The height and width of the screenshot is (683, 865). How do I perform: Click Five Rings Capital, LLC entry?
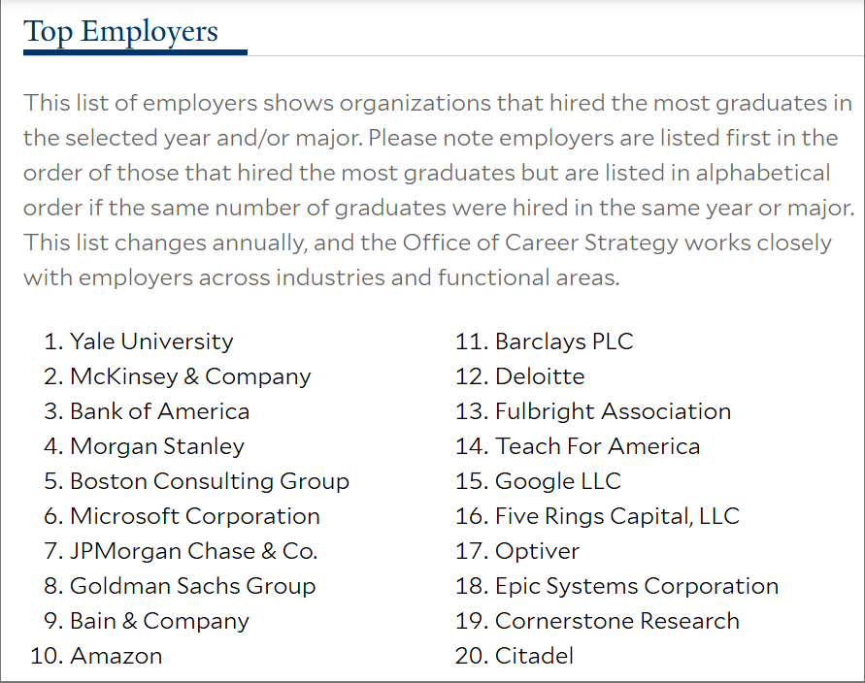(617, 516)
